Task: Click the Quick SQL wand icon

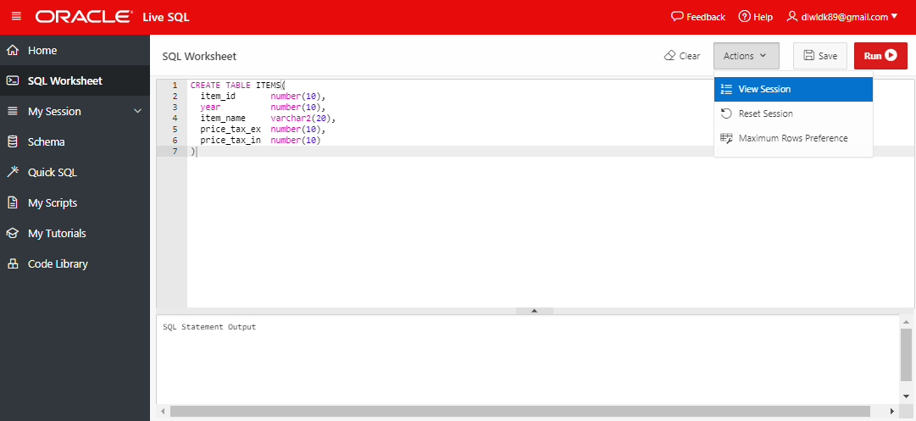Action: [12, 172]
